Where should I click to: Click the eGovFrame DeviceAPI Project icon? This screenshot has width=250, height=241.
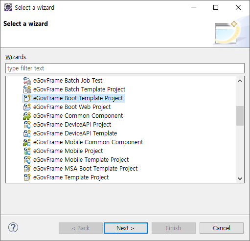tap(27, 125)
